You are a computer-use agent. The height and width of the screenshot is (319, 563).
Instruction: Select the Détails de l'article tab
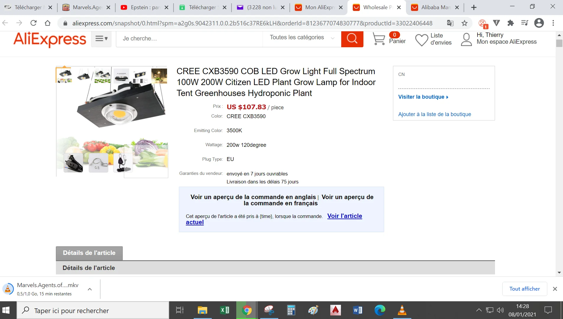coord(89,253)
